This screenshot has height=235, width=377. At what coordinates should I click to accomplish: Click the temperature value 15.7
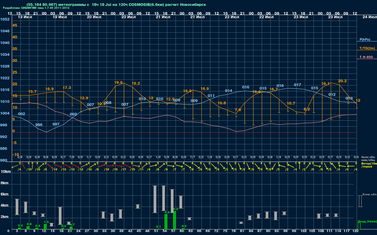(32, 92)
